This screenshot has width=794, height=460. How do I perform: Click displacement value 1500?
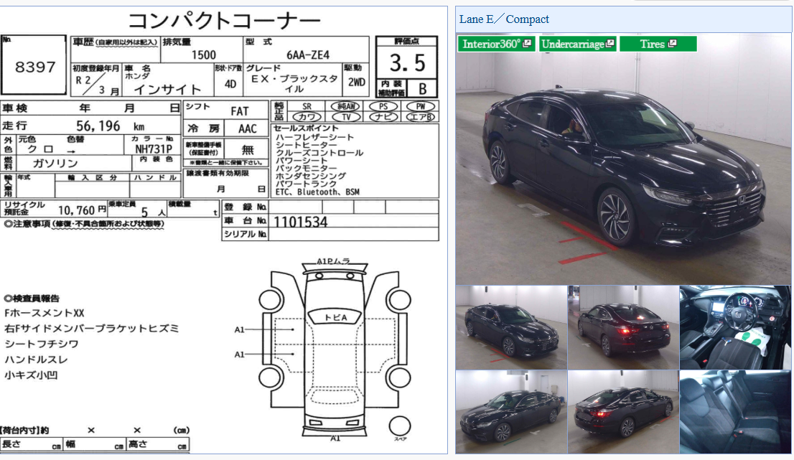pos(204,55)
